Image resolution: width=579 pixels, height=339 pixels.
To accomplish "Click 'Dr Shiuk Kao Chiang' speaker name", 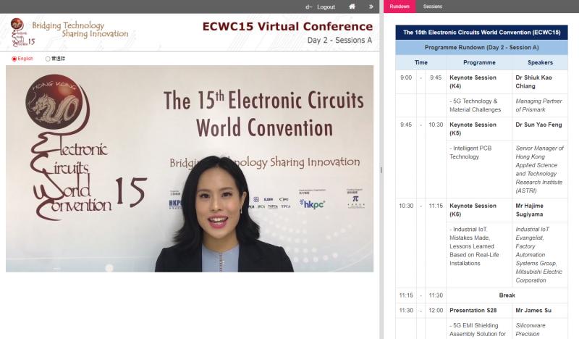I will [533, 82].
